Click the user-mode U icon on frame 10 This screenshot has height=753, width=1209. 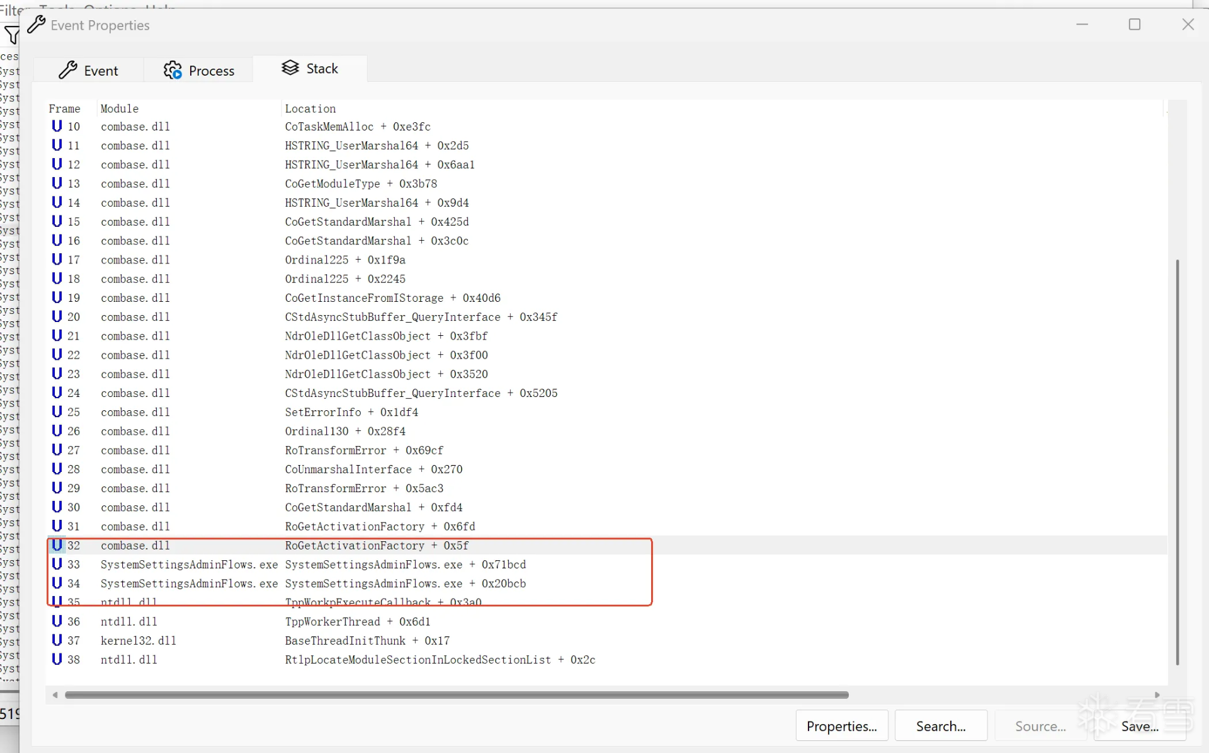(57, 126)
